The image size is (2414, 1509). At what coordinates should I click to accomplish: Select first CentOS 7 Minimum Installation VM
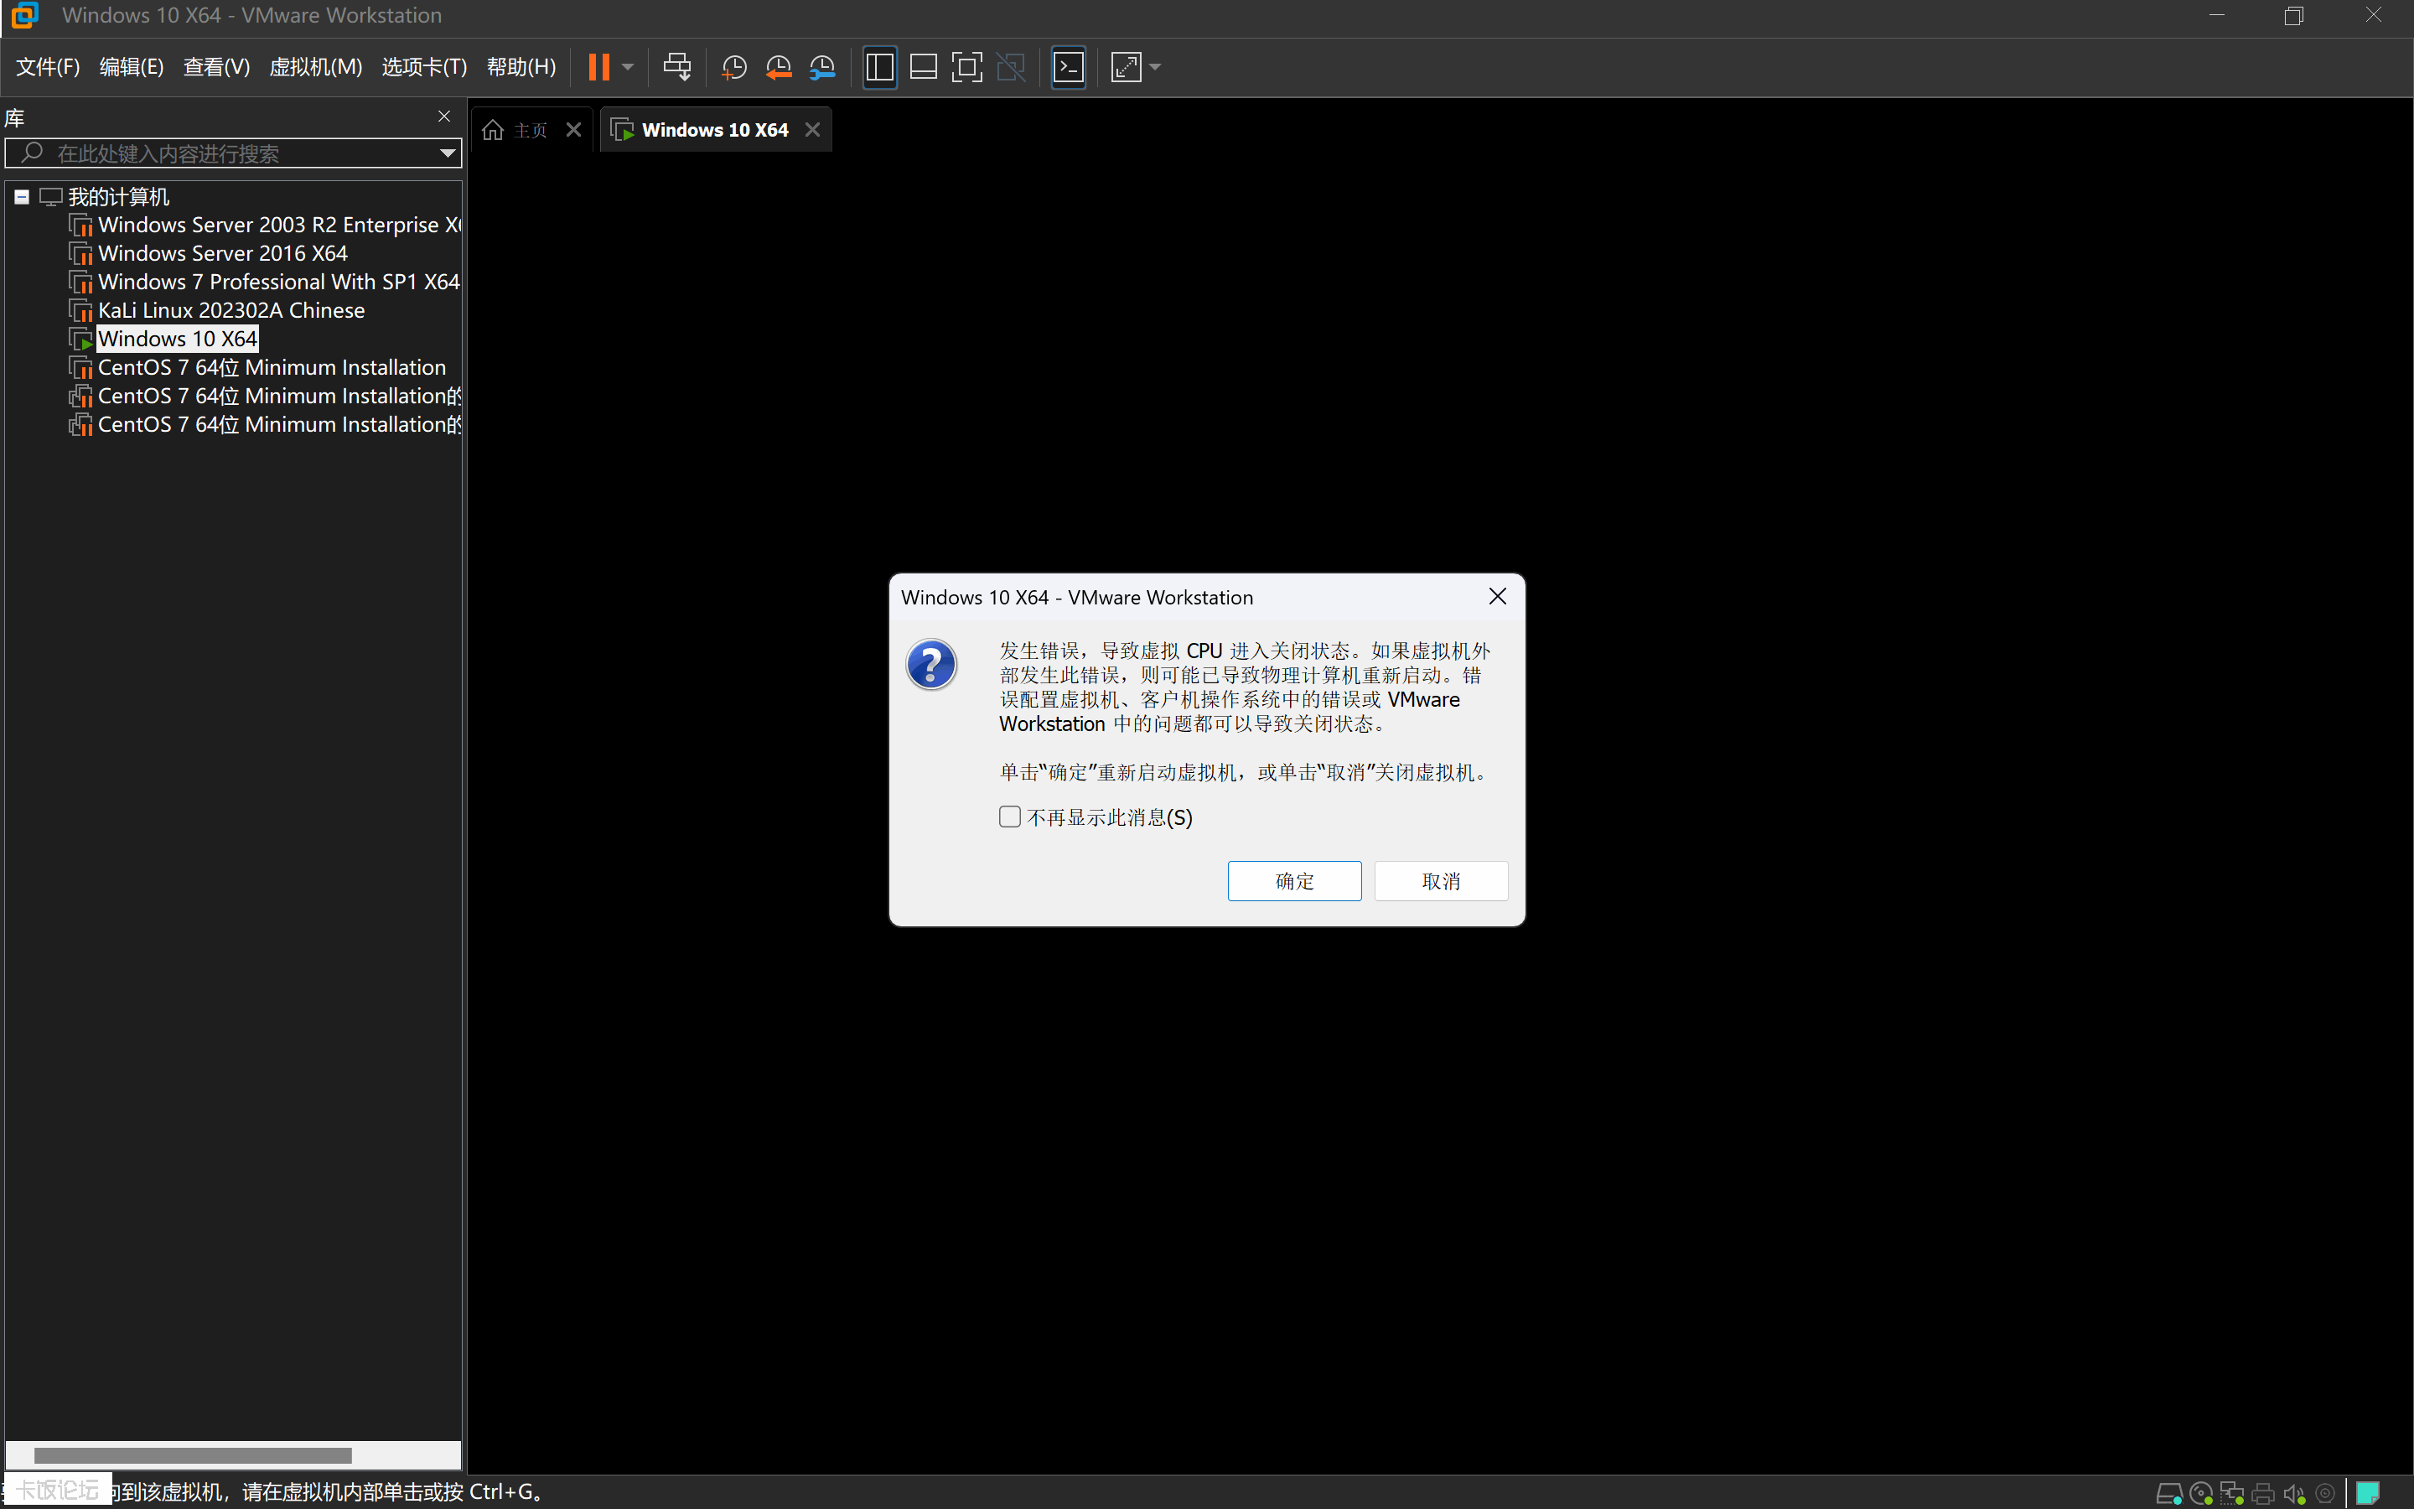point(272,367)
